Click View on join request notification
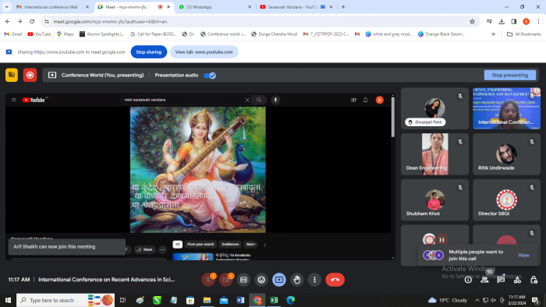This screenshot has height=307, width=546. (x=523, y=256)
